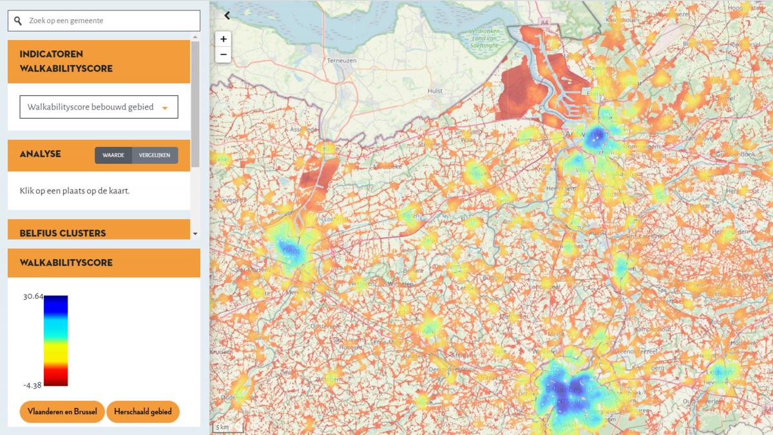Viewport: 773px width, 435px height.
Task: Zoom in on the map with plus
Action: click(224, 39)
